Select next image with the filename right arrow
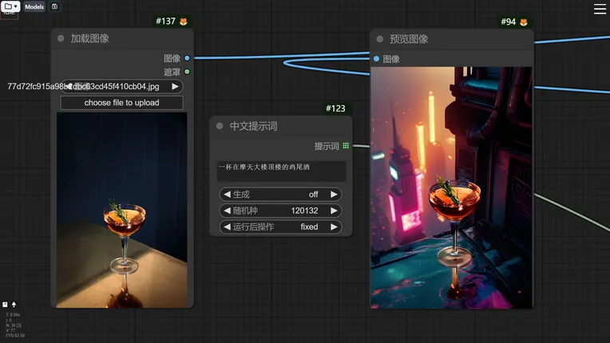The image size is (610, 343). click(x=175, y=86)
